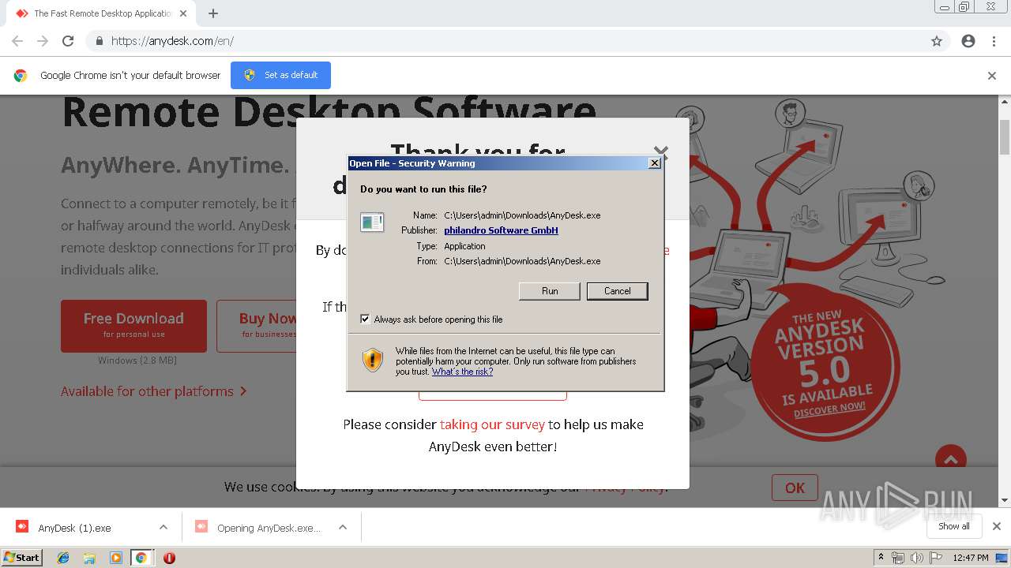Click the Show desktop button
This screenshot has width=1011, height=568.
pyautogui.click(x=1003, y=558)
